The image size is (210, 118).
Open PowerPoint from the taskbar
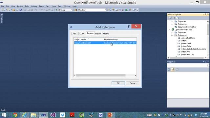click(110, 115)
